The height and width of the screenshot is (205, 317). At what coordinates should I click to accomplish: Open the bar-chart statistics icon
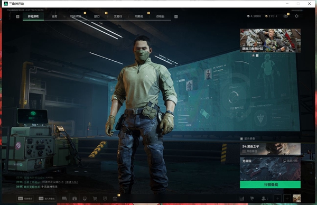pyautogui.click(x=241, y=199)
